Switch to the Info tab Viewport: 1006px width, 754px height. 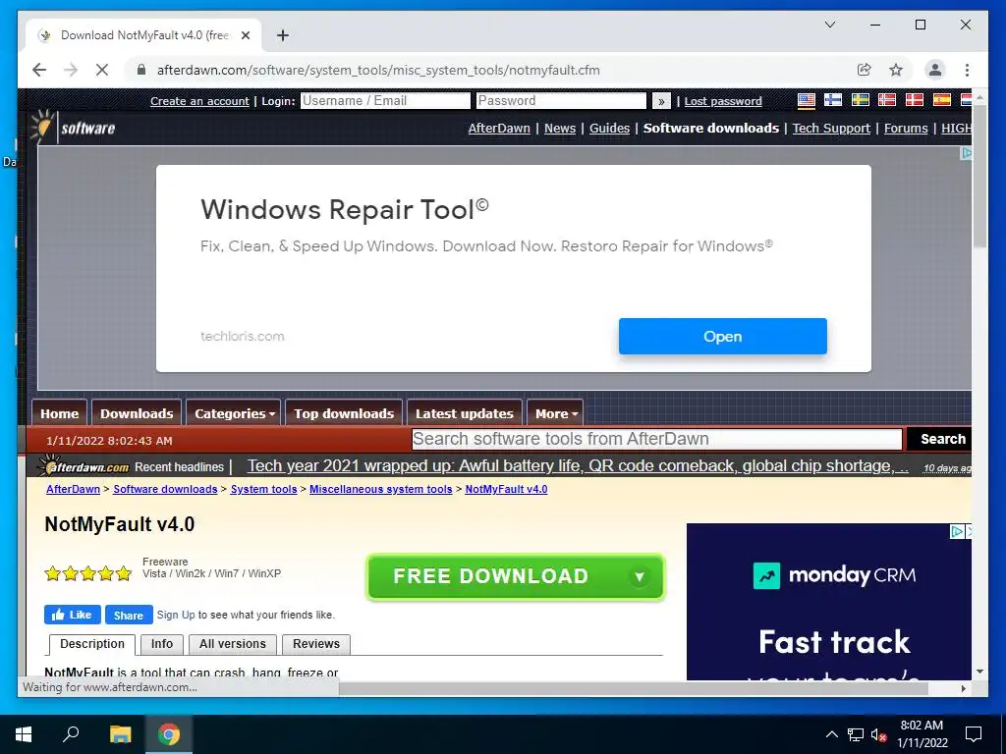pyautogui.click(x=162, y=644)
